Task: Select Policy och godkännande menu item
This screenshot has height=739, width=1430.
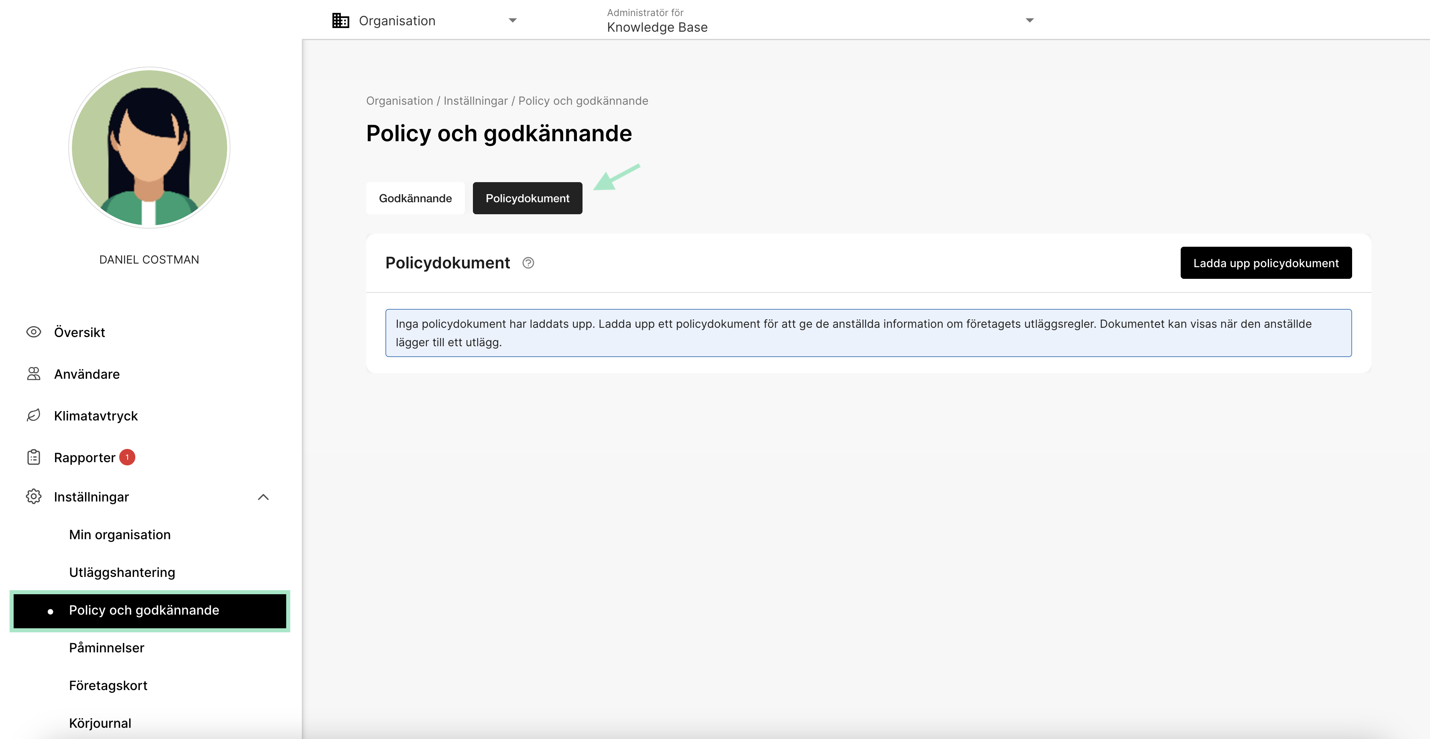Action: tap(149, 610)
